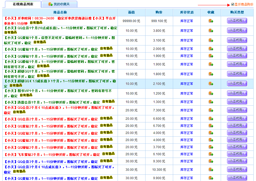Click favorite icon for QQ红钻2个月 row
Viewport: 256px width, 181px height.
(x=211, y=133)
